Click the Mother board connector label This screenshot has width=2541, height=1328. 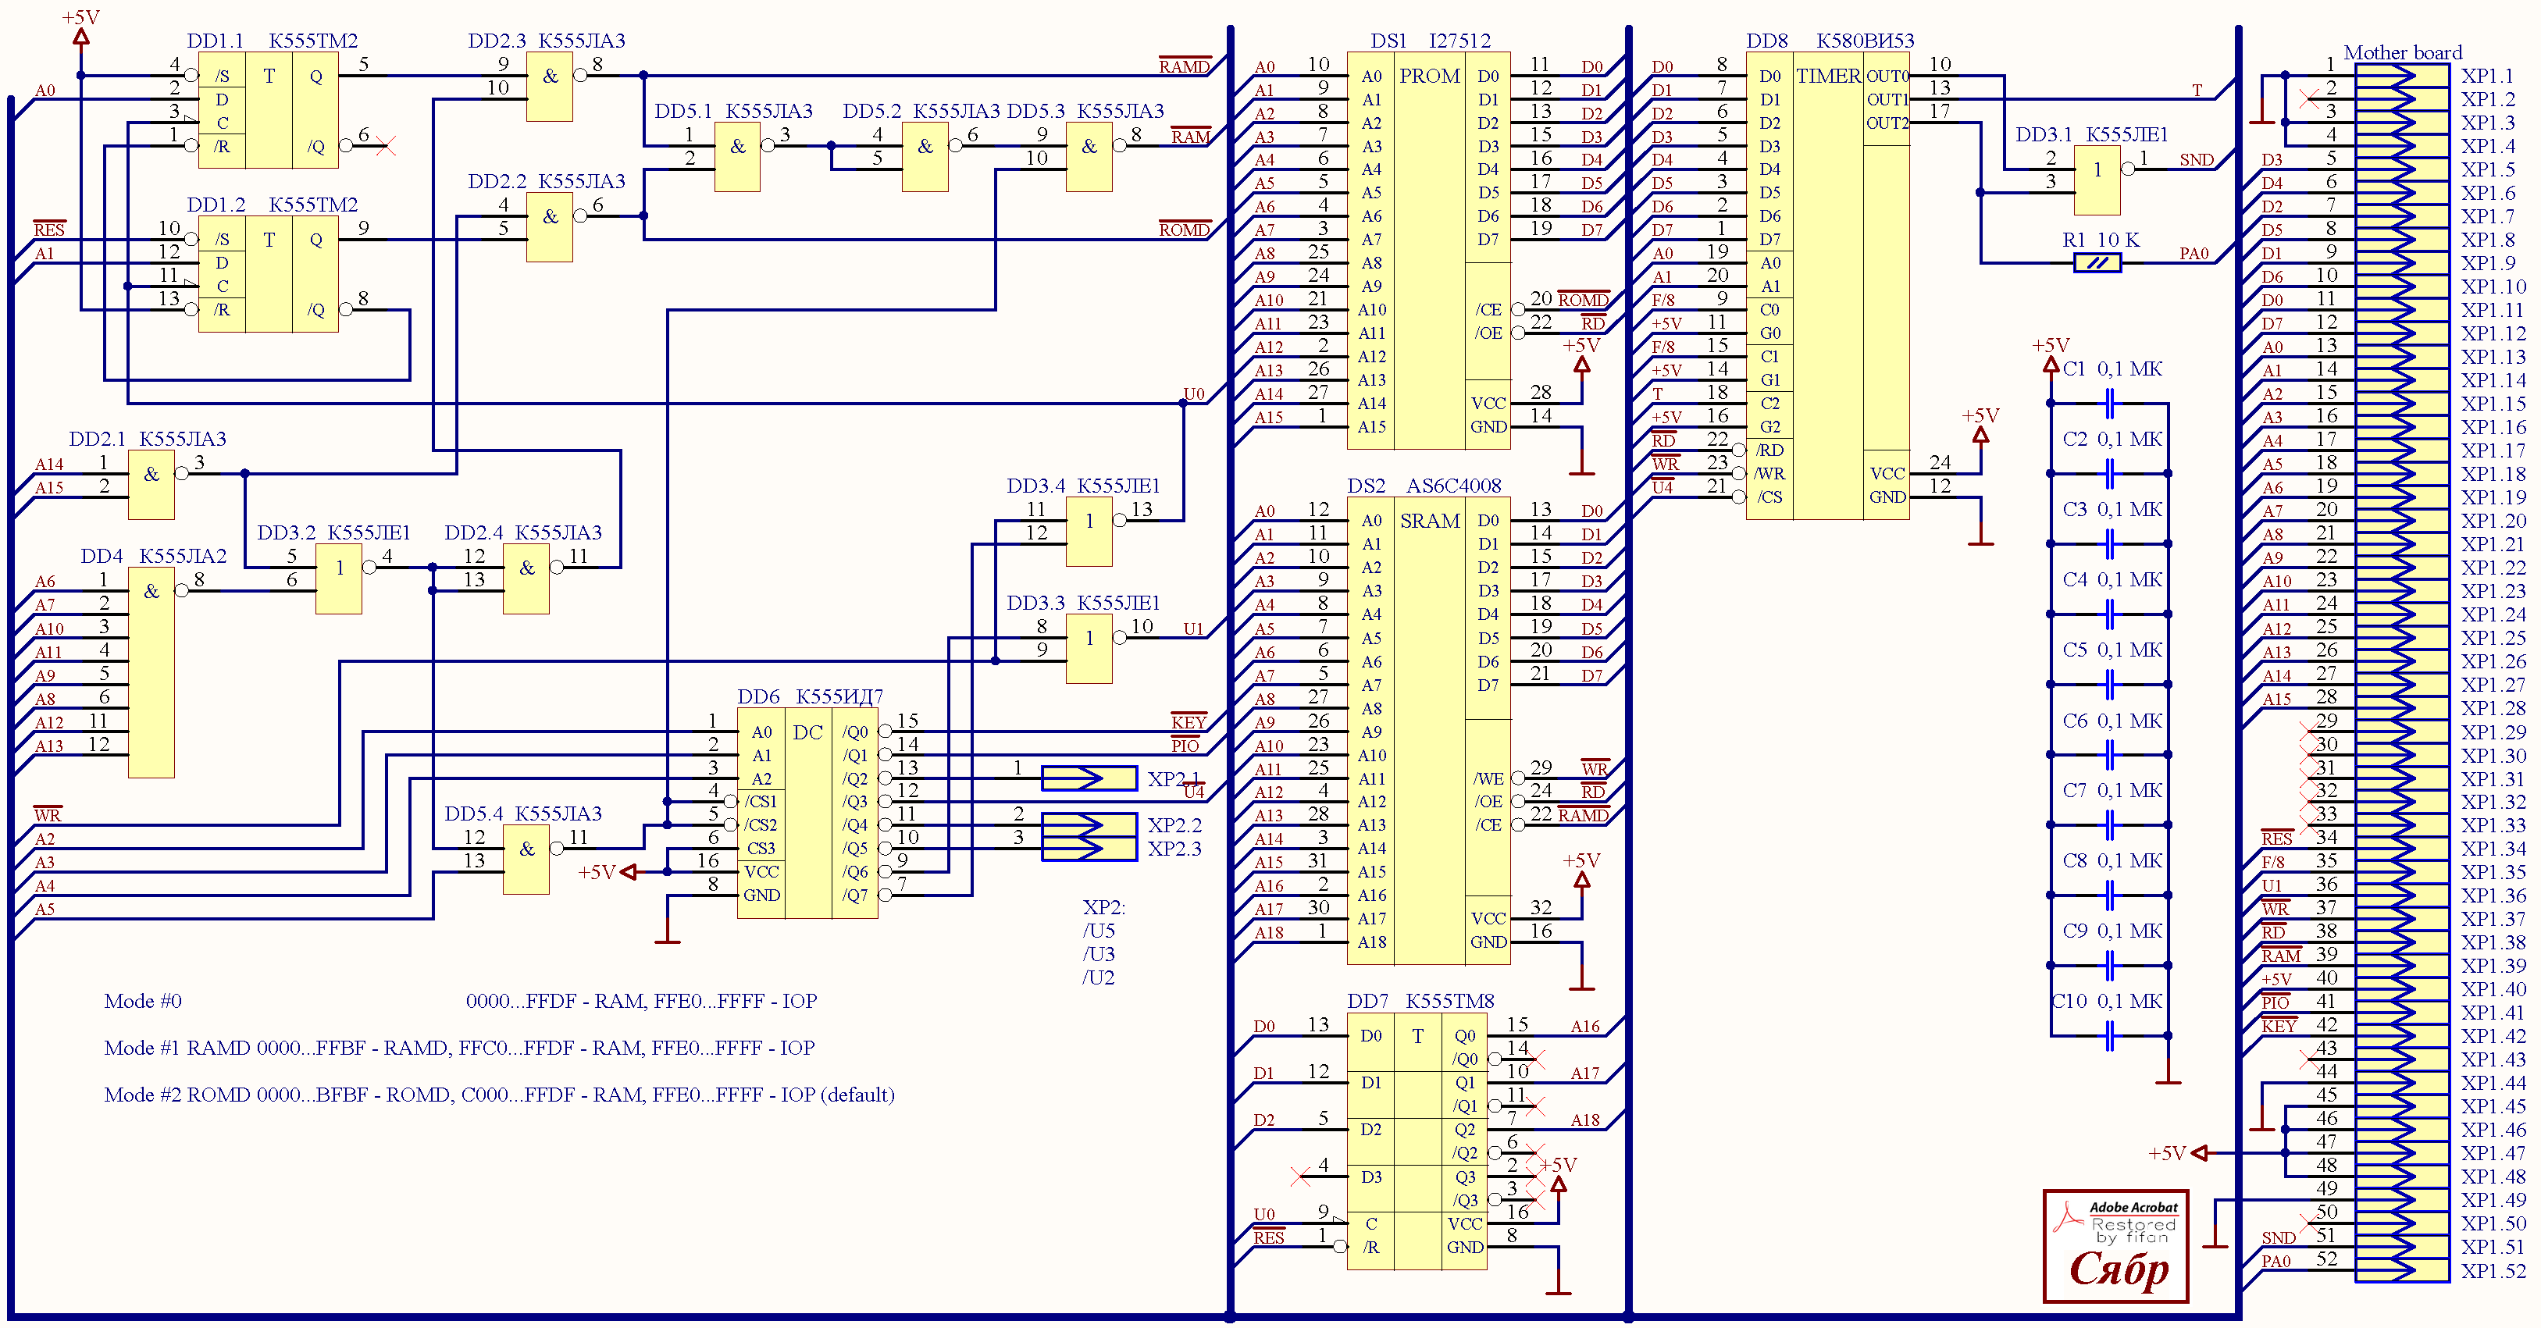[2402, 52]
